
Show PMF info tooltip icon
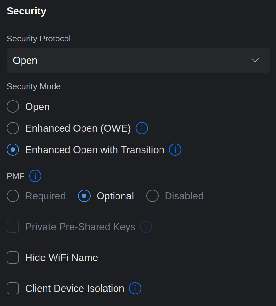35,176
